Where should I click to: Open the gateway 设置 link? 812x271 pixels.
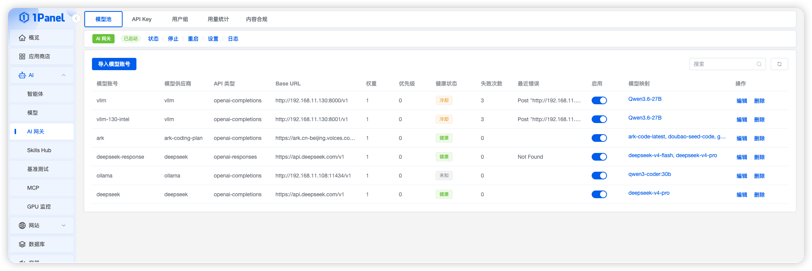213,39
